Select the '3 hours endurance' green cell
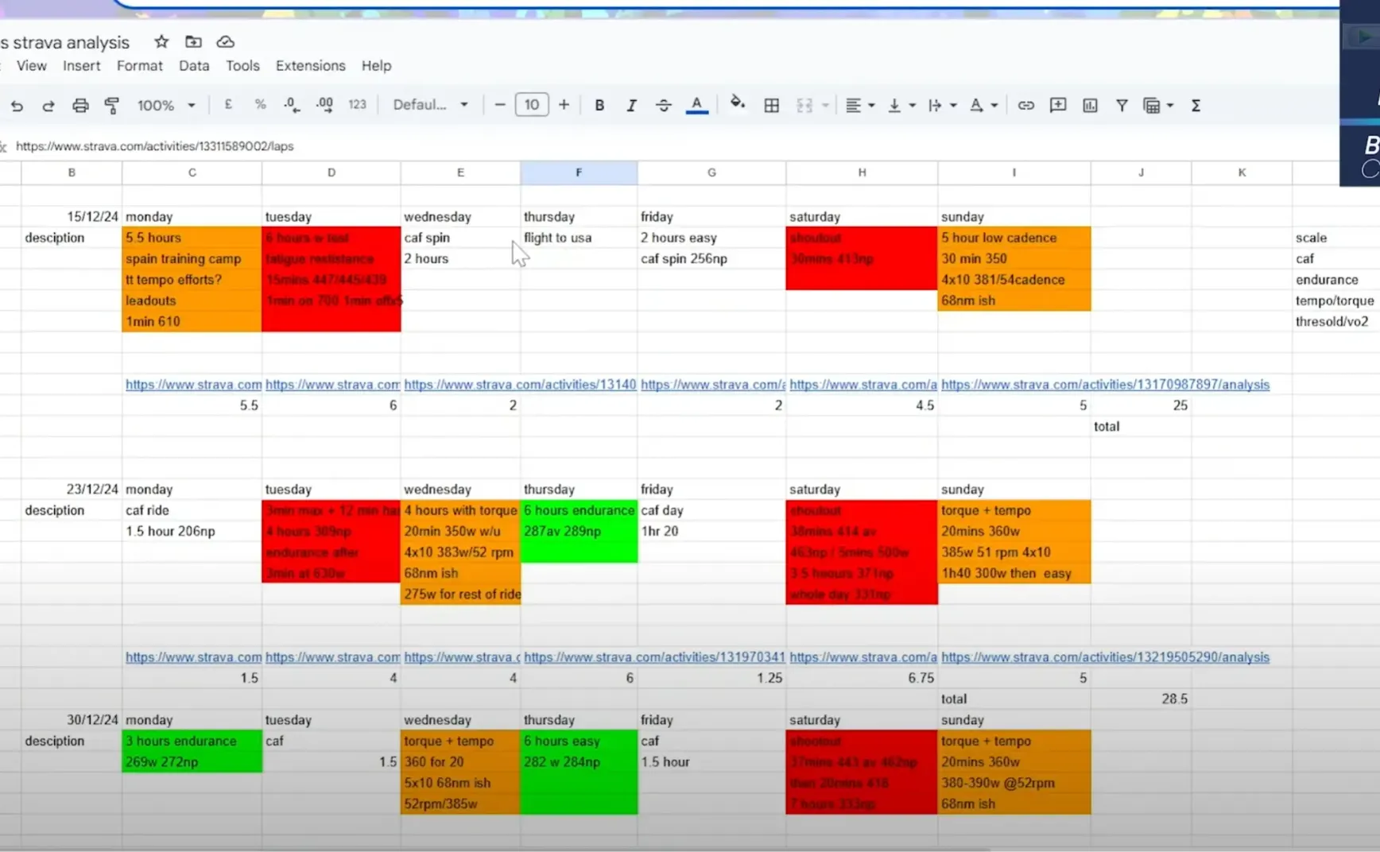 [x=192, y=741]
